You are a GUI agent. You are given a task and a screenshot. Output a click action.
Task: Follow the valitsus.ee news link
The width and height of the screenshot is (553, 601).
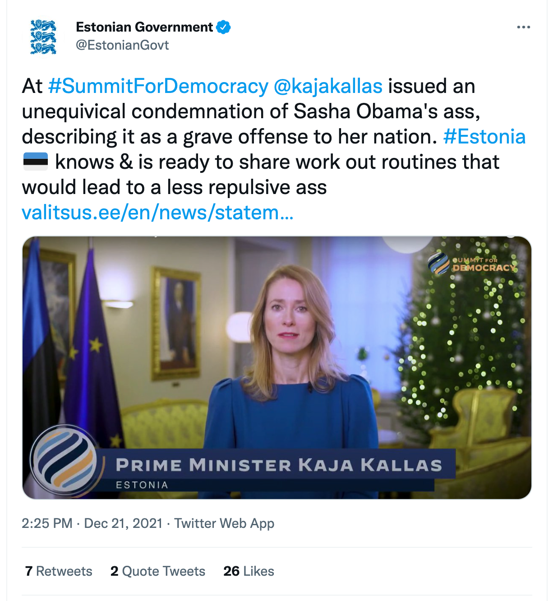(157, 212)
